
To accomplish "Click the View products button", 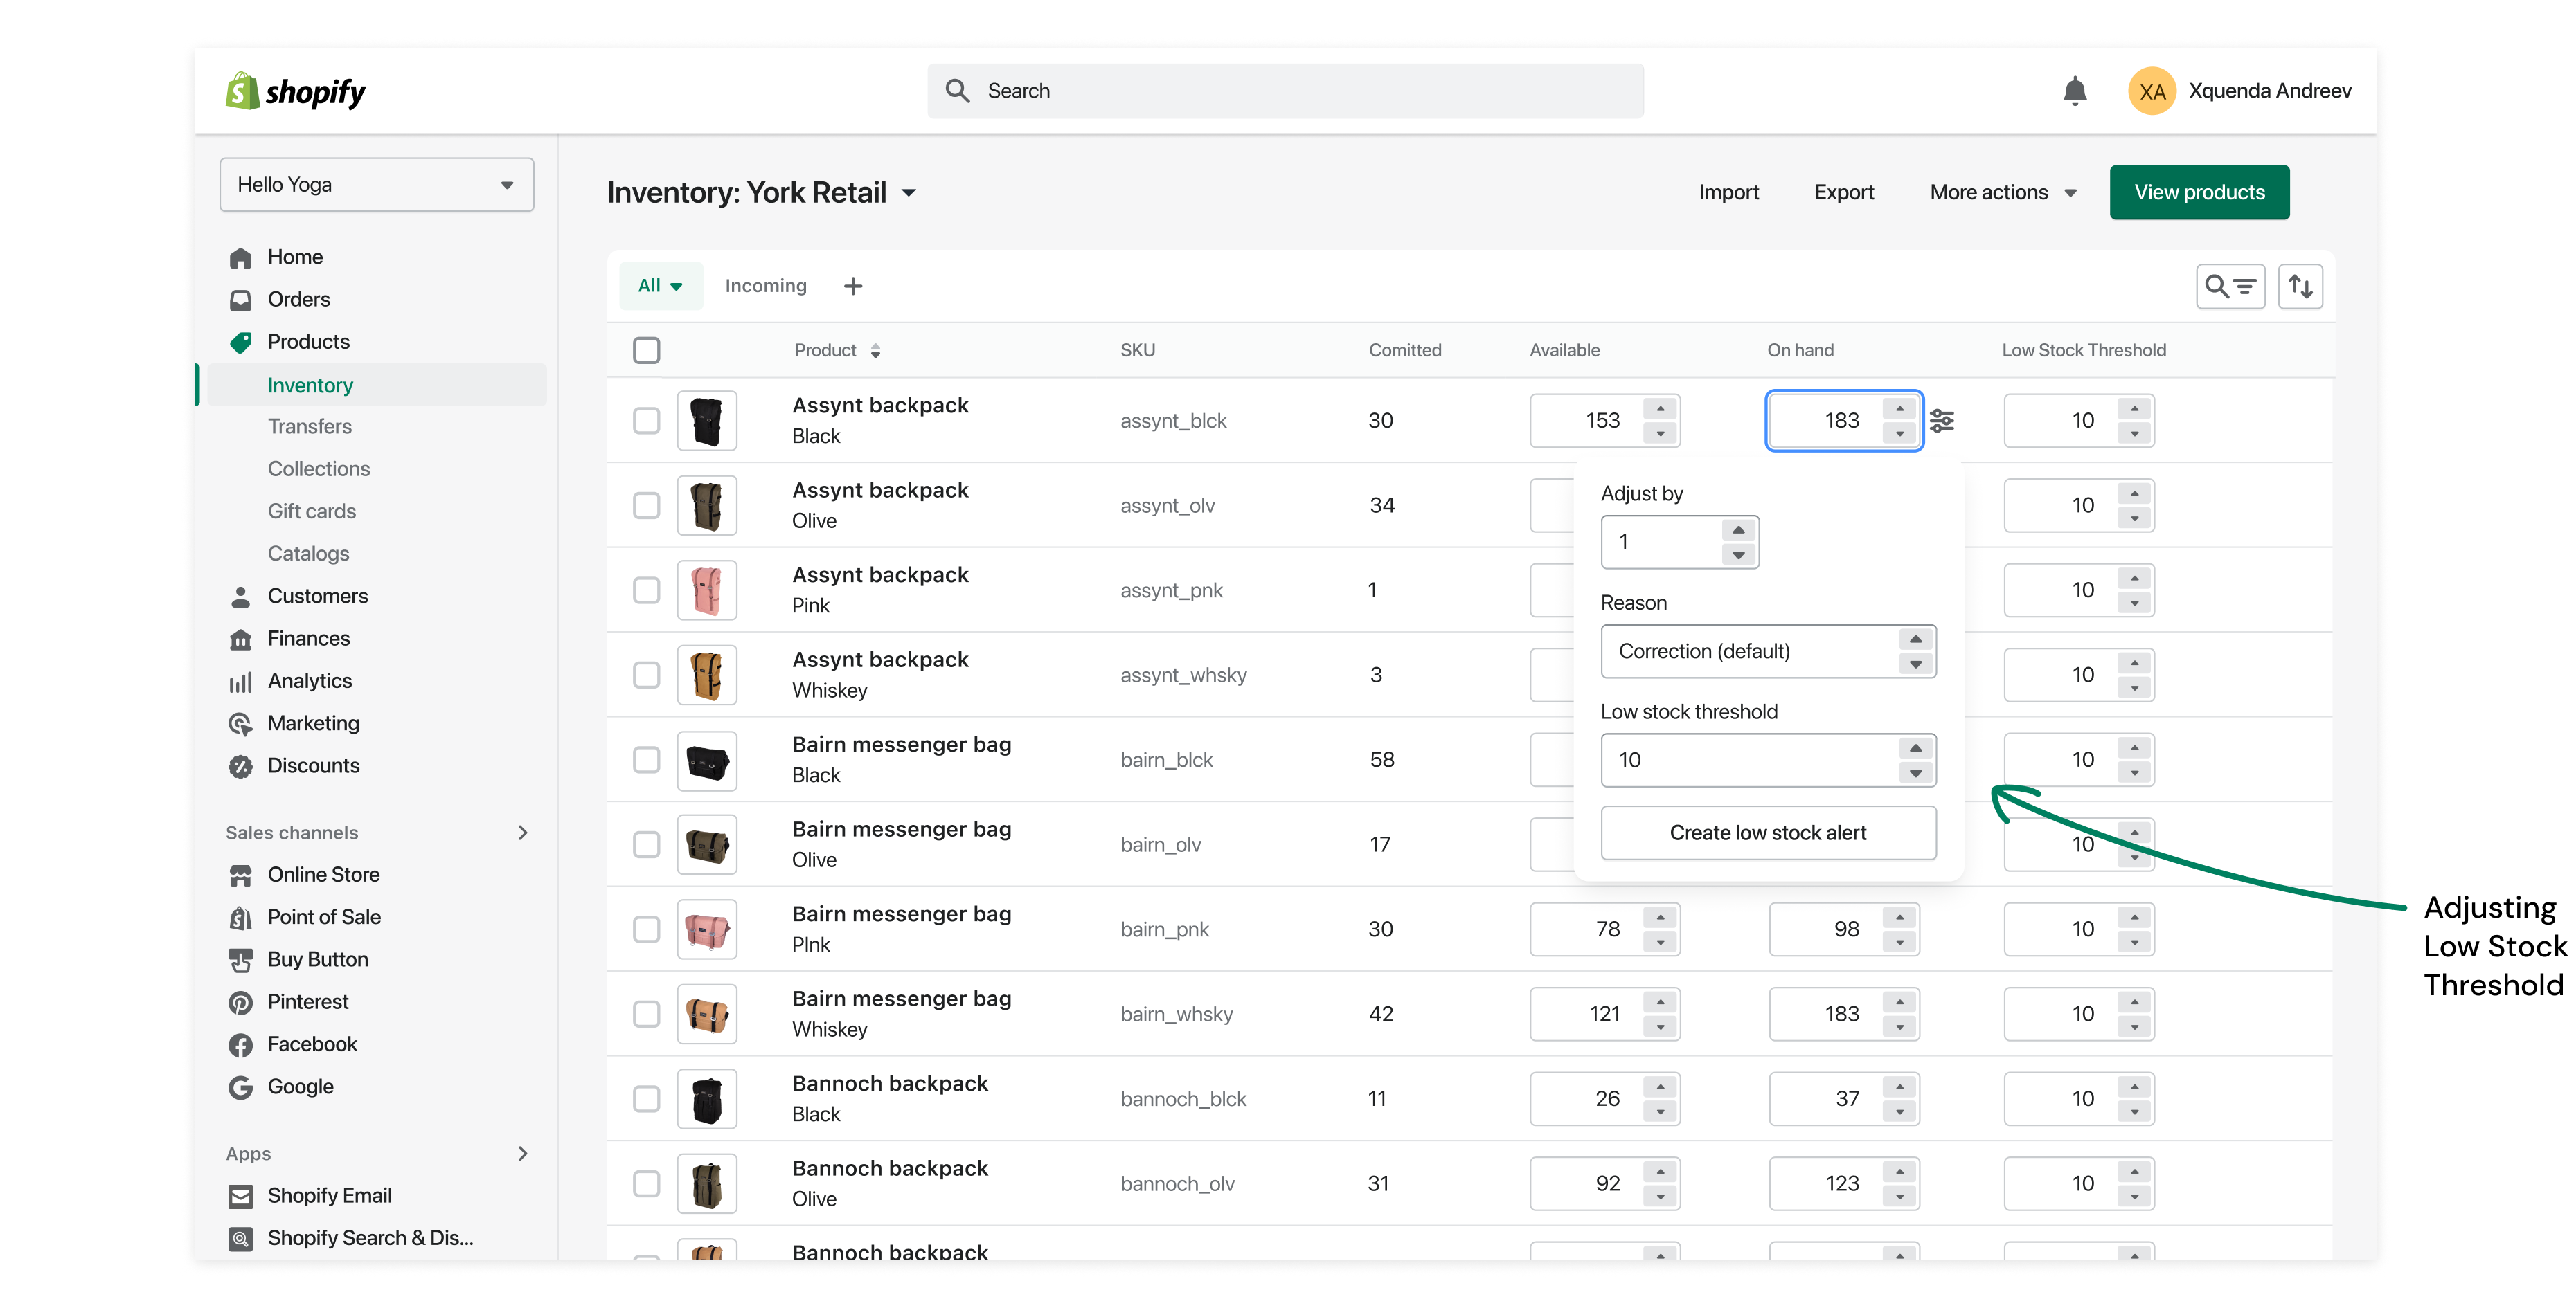I will (2198, 193).
